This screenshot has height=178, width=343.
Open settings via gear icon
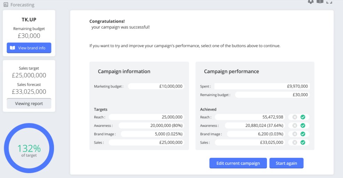point(311,1)
